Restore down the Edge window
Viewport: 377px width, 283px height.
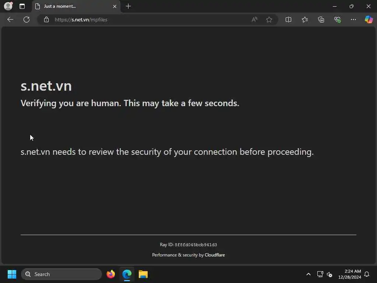(352, 6)
